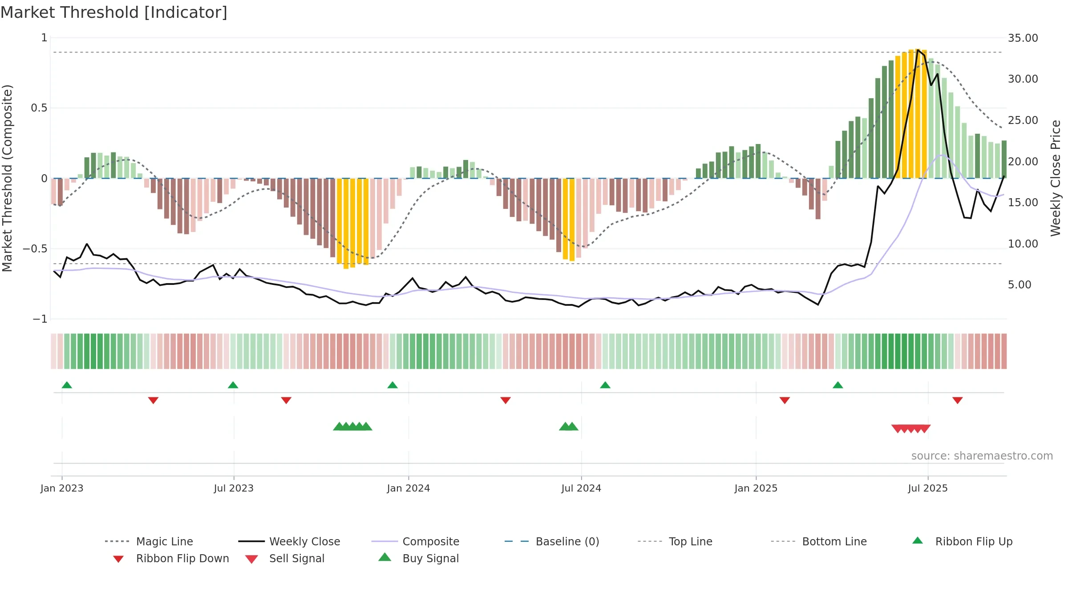This screenshot has width=1068, height=600.
Task: Click the ribbon flip down marker in spring 2024
Action: coord(506,400)
